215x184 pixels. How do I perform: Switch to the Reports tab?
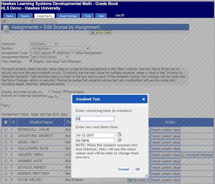pos(25,16)
